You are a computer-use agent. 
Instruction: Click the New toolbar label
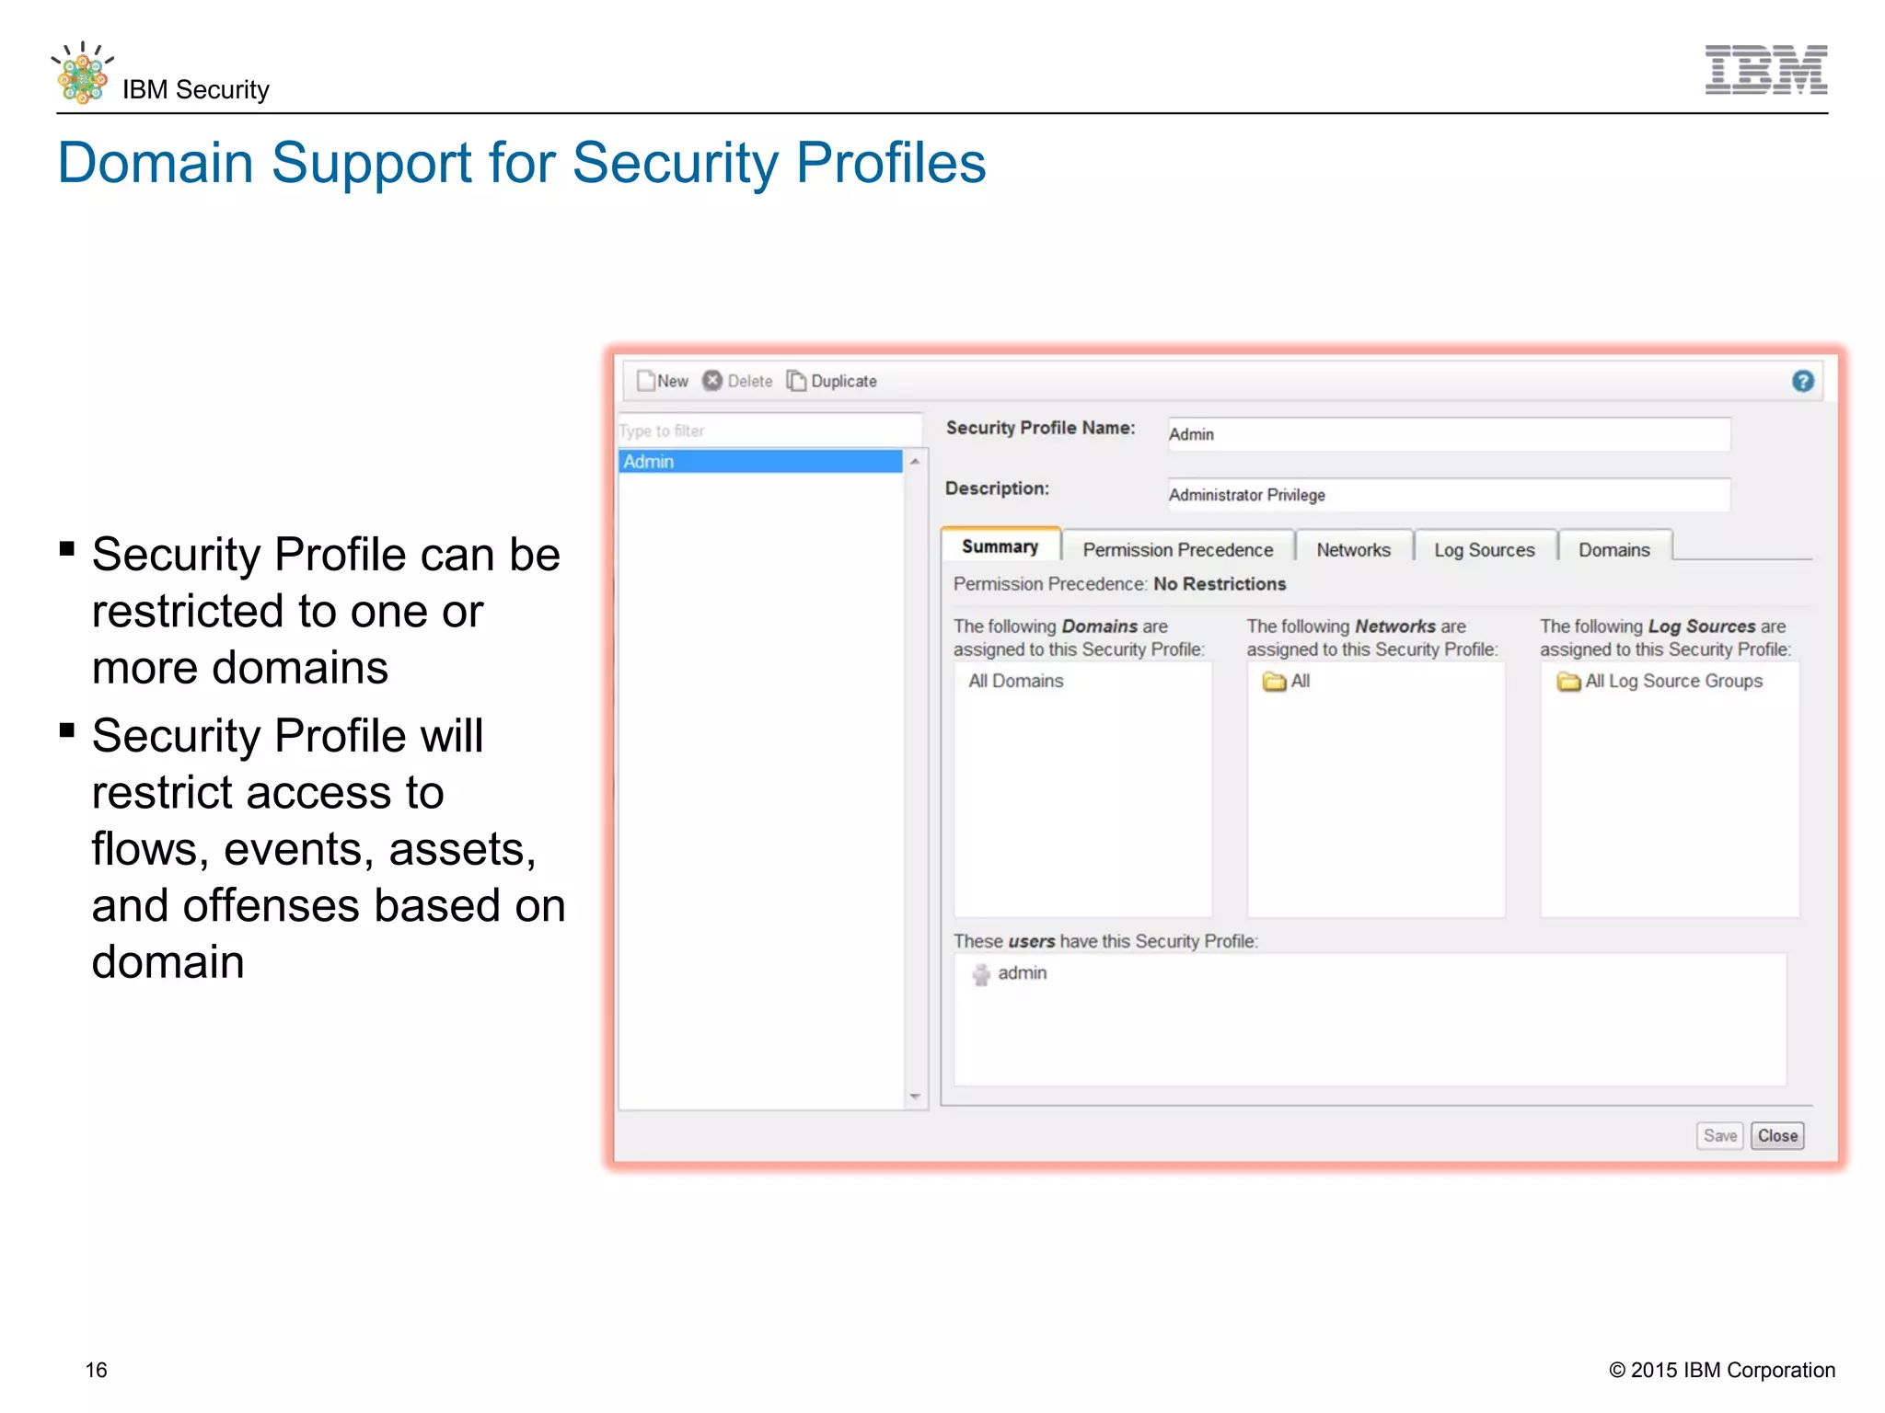[673, 381]
